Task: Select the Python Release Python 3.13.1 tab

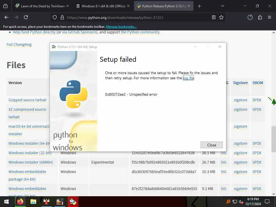Action: point(164,6)
